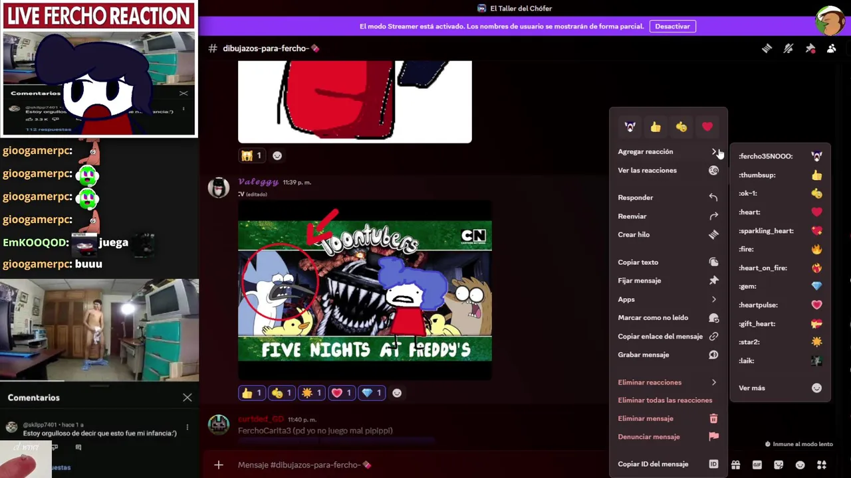Viewport: 851px width, 478px height.
Task: Select Eliminar todas las reacciones
Action: (668, 400)
